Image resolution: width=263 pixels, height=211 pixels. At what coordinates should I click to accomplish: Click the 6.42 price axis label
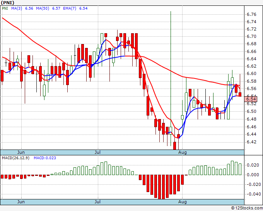pyautogui.click(x=252, y=142)
